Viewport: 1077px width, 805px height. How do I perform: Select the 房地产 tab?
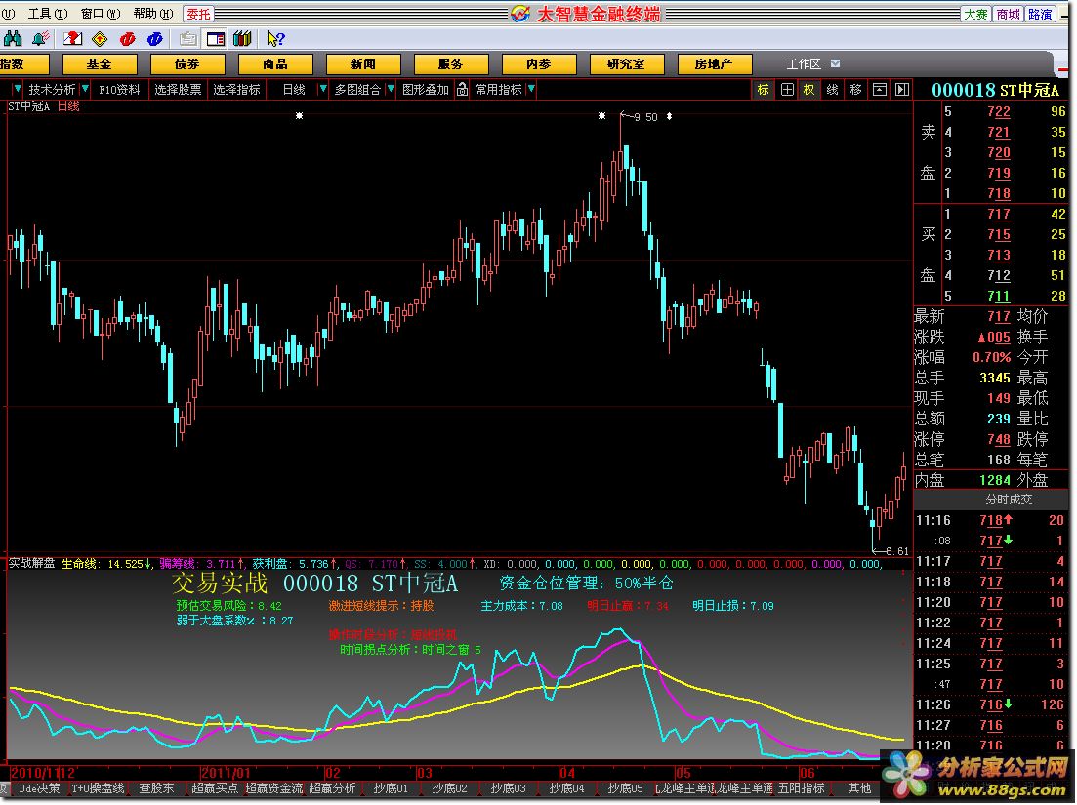click(x=715, y=63)
